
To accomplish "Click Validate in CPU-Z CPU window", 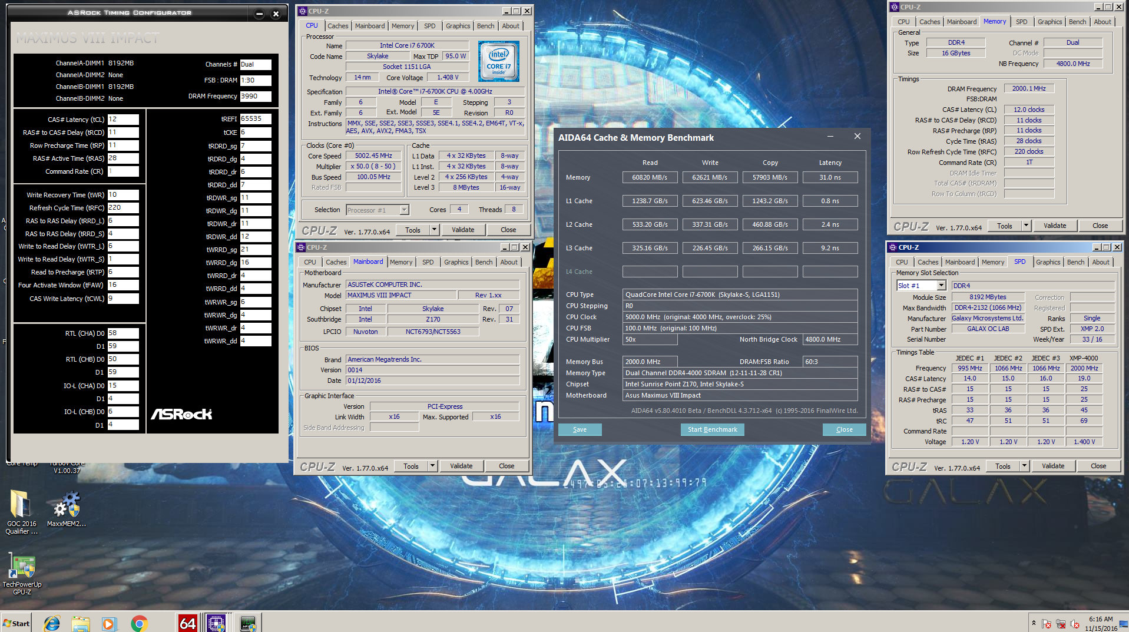I will coord(463,230).
